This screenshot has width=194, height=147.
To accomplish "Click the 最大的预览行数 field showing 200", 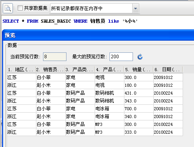I will tap(121, 57).
